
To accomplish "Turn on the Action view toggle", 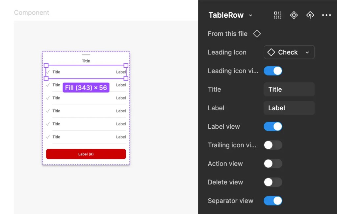I will pos(273,164).
